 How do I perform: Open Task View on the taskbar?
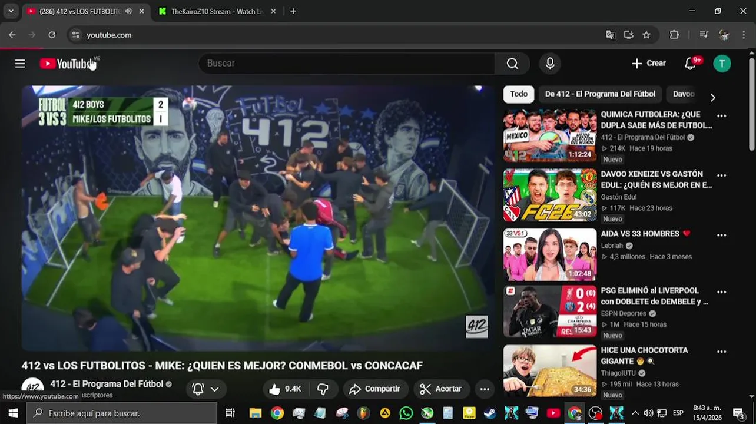pos(230,413)
